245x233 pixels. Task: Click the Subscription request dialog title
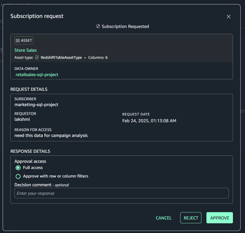coord(37,16)
